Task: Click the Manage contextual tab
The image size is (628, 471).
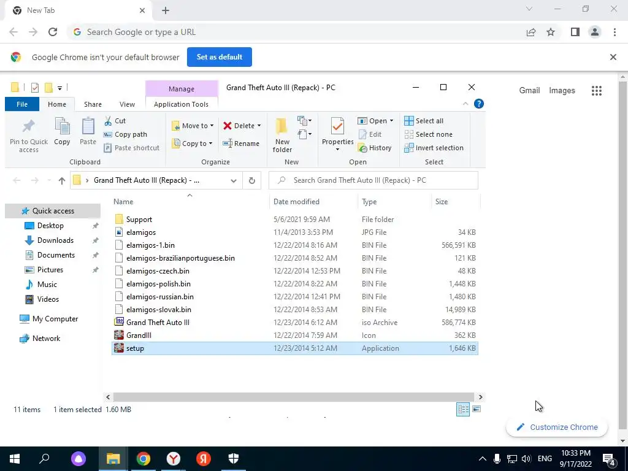Action: [182, 89]
